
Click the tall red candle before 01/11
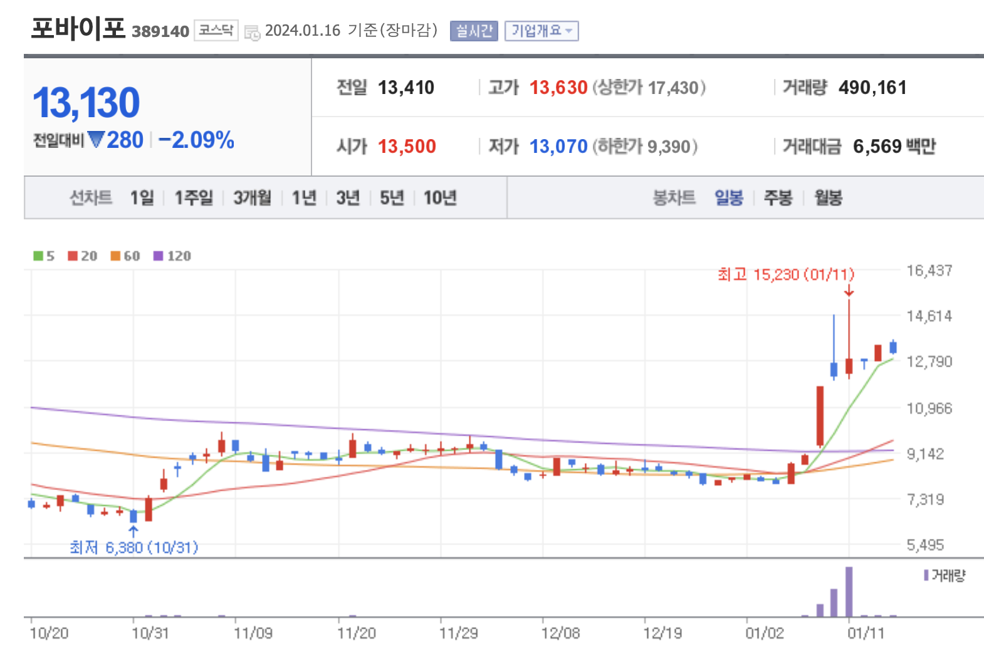pyautogui.click(x=820, y=417)
